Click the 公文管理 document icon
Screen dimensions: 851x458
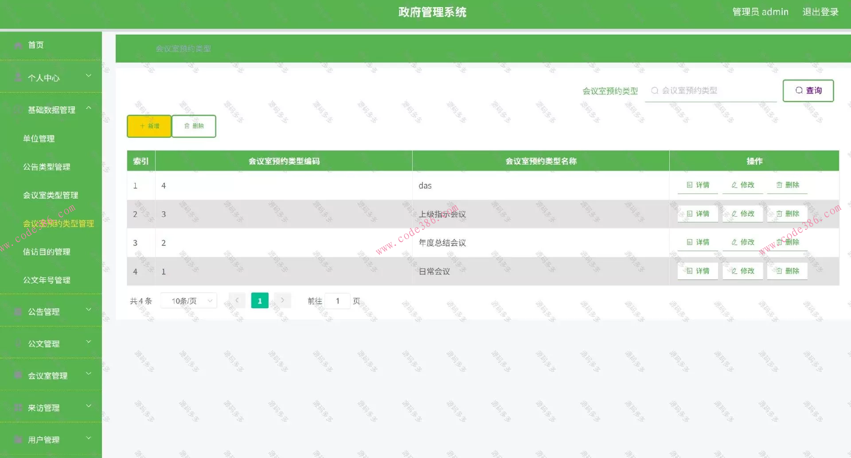(x=18, y=343)
